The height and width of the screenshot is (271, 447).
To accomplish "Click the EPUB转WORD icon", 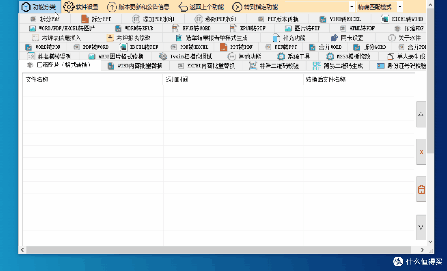I will 176,29.
